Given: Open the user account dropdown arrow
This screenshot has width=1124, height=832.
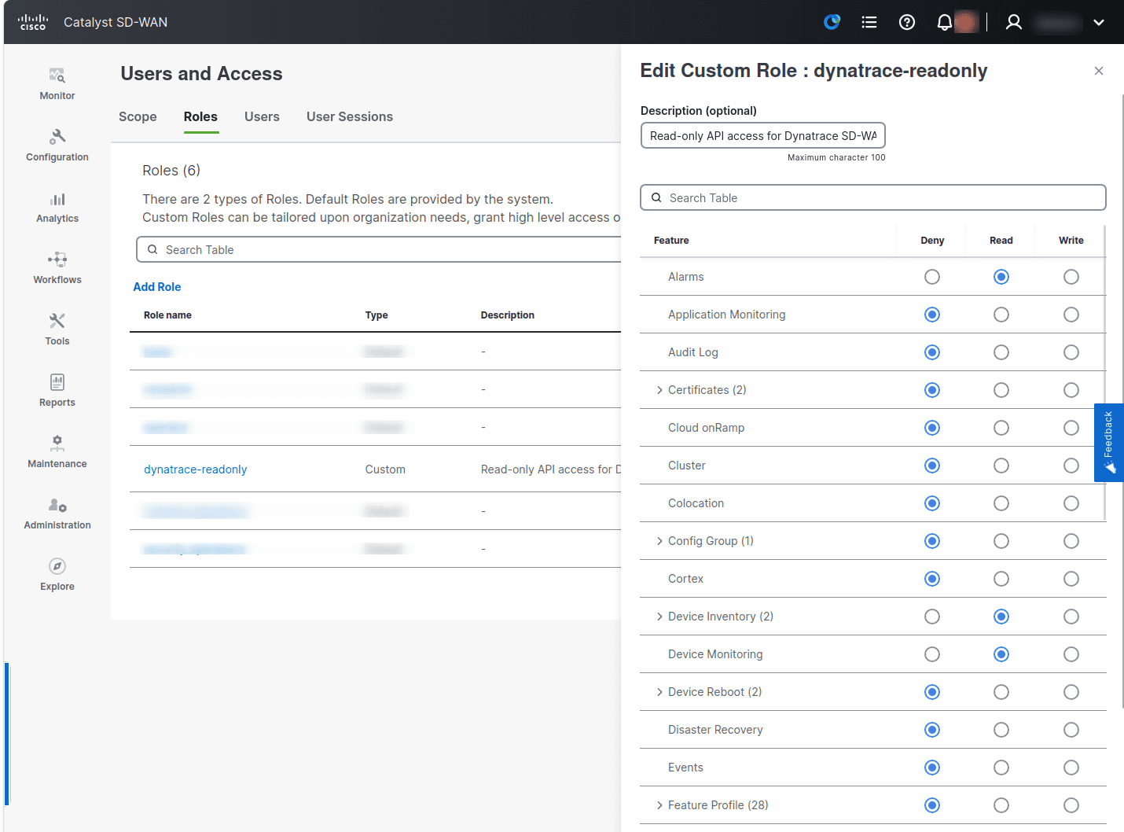Looking at the screenshot, I should 1099,22.
